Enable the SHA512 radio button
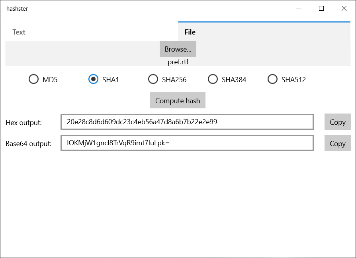Viewport: 356px width, 258px height. tap(273, 79)
